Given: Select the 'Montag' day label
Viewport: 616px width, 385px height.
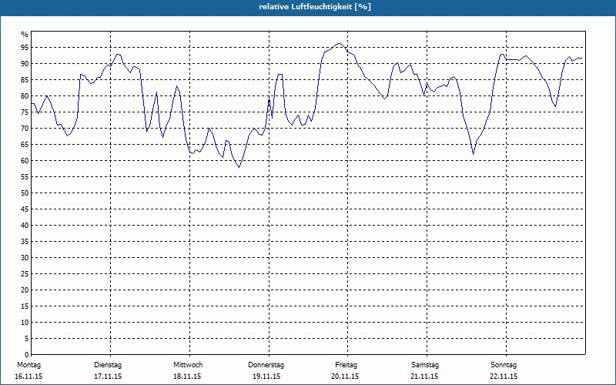Looking at the screenshot, I should (x=28, y=365).
